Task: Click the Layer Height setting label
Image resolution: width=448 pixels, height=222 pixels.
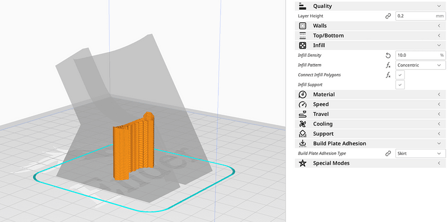Action: click(311, 16)
